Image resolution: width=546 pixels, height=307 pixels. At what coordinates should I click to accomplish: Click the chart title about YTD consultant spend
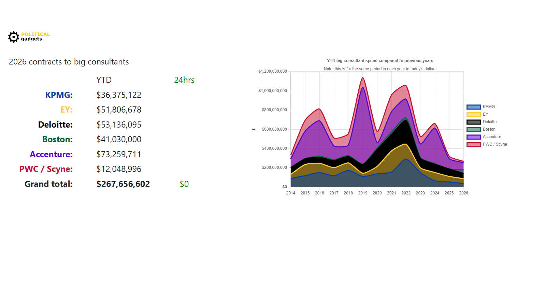tap(380, 61)
